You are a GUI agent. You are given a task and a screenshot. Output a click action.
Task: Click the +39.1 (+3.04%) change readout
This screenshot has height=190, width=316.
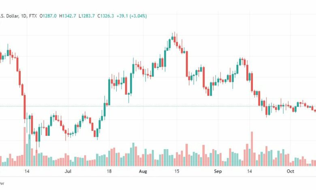(x=132, y=16)
